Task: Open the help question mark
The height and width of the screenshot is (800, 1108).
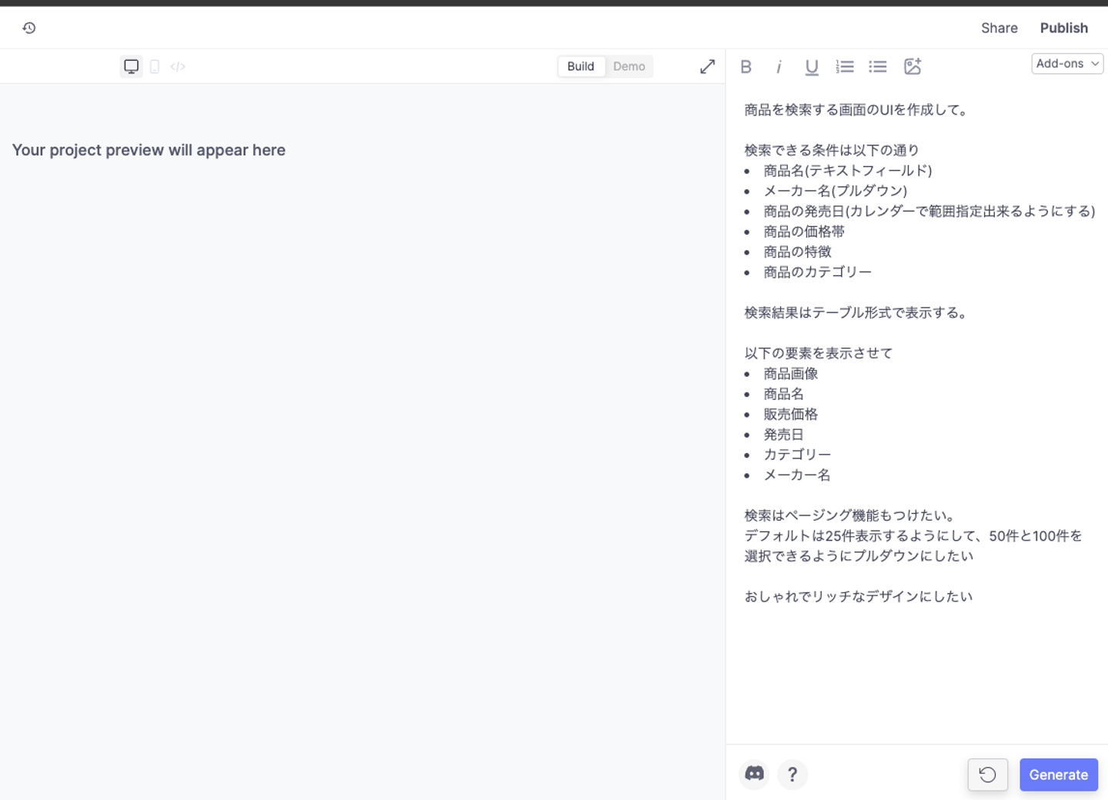Action: (793, 775)
